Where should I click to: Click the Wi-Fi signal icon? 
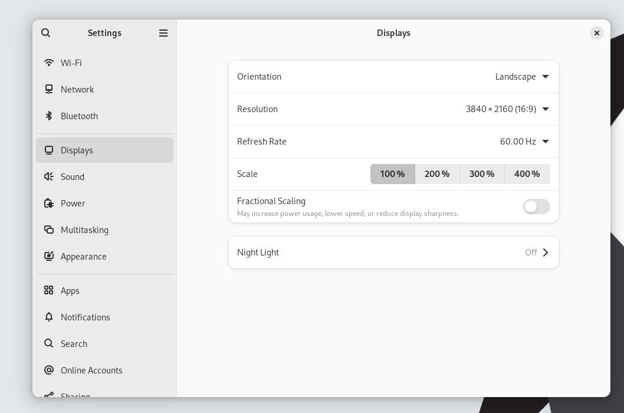(48, 63)
